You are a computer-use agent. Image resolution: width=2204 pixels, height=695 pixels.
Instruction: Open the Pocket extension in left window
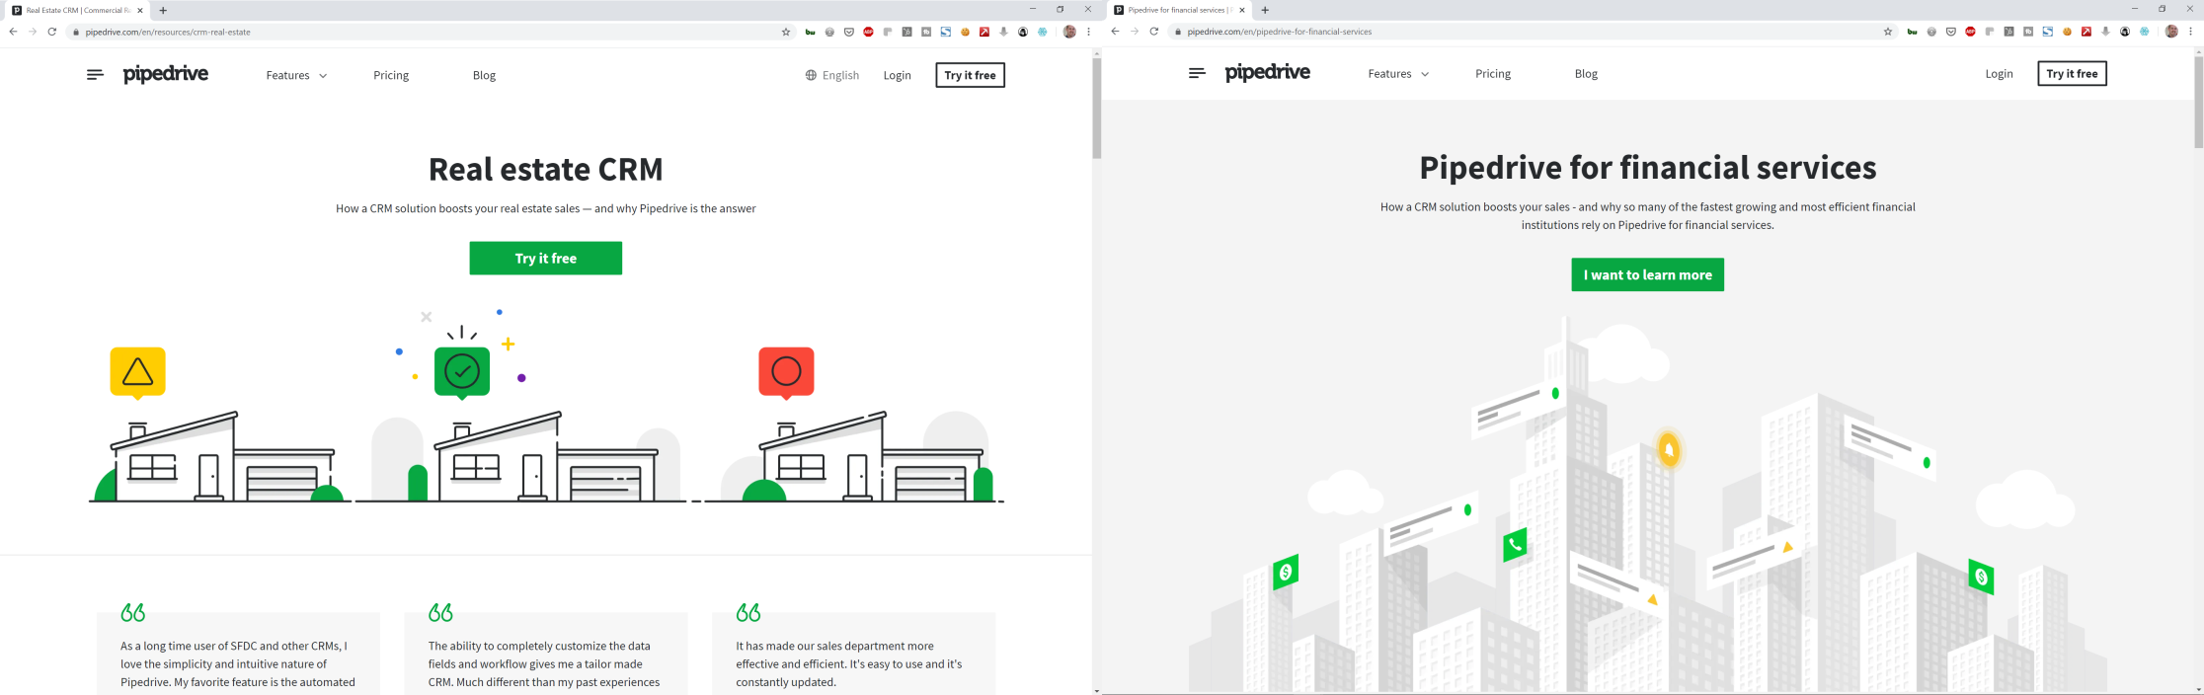coord(849,32)
